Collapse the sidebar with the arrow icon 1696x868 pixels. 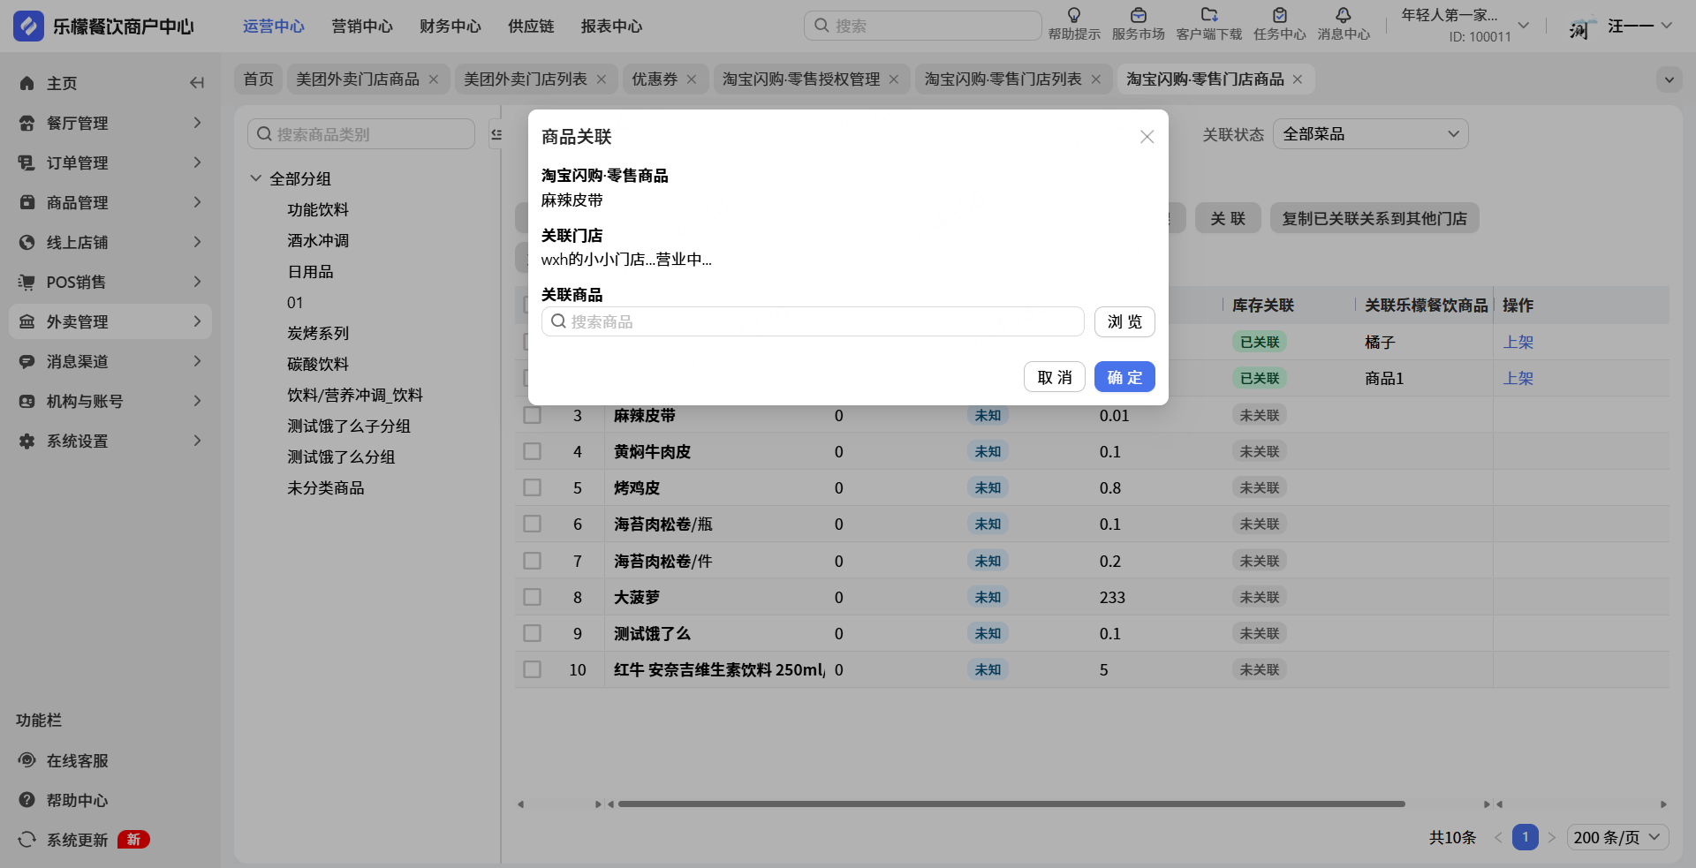197,83
